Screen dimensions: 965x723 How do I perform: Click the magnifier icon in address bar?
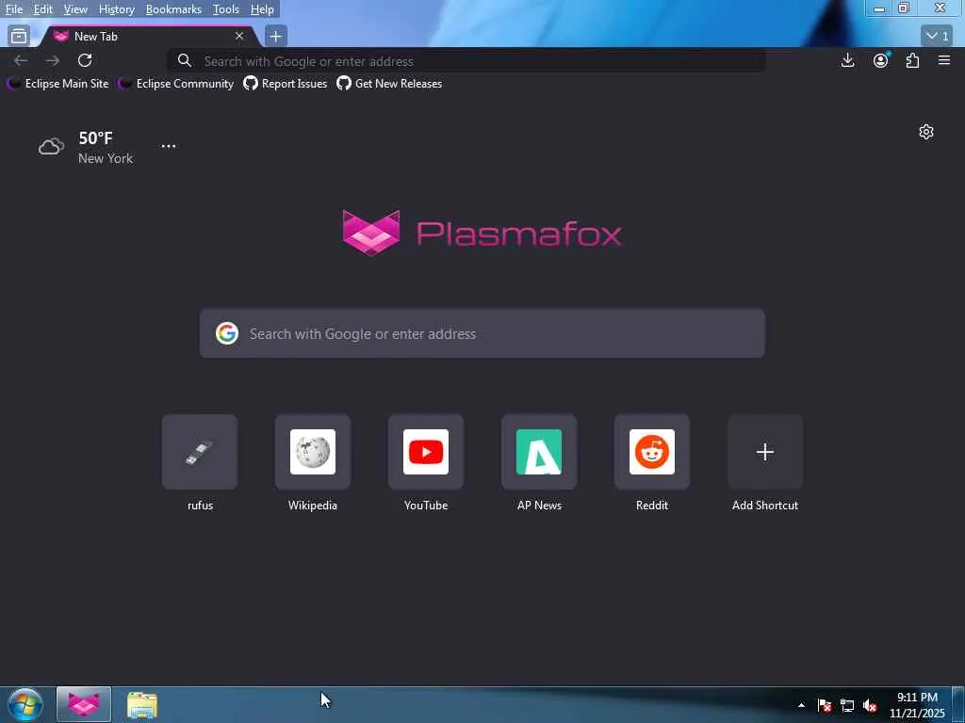coord(184,60)
